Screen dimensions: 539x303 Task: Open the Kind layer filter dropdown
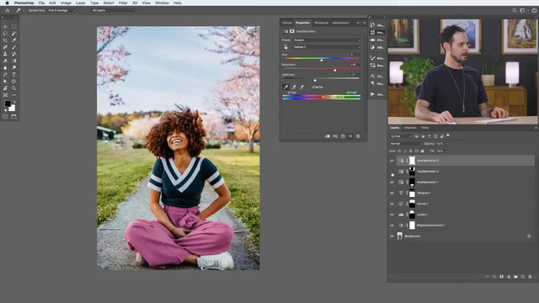click(x=401, y=136)
